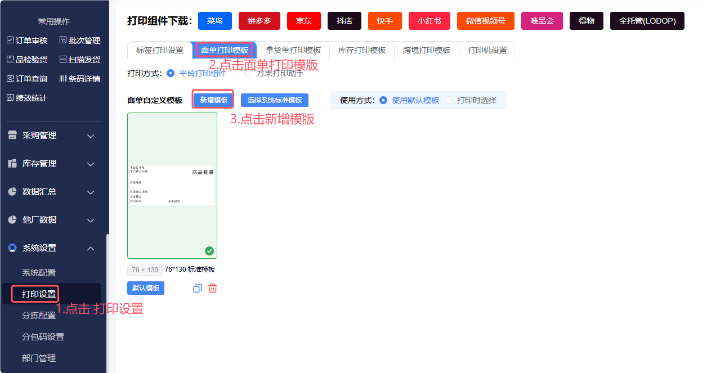Open 系统配置 in sidebar
The image size is (707, 373).
tap(39, 273)
